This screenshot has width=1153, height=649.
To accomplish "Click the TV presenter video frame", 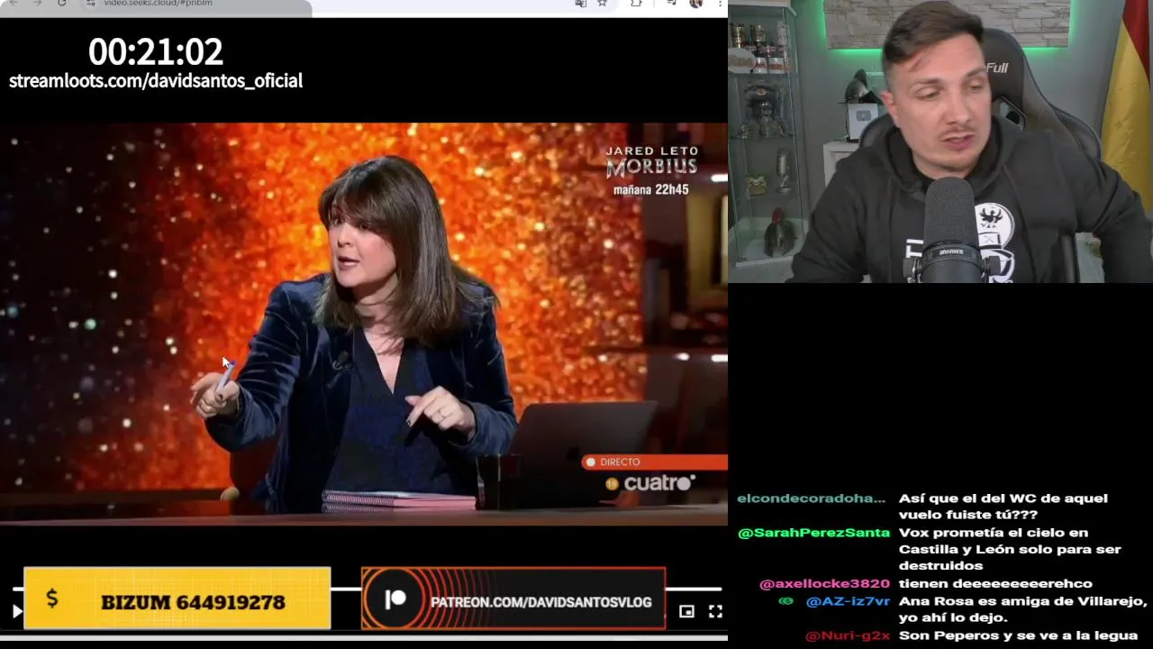I will coord(364,324).
